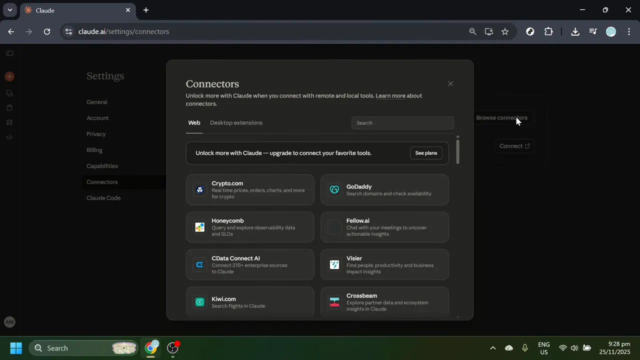Bookmark this page with the star icon
This screenshot has height=360, width=640.
click(505, 31)
